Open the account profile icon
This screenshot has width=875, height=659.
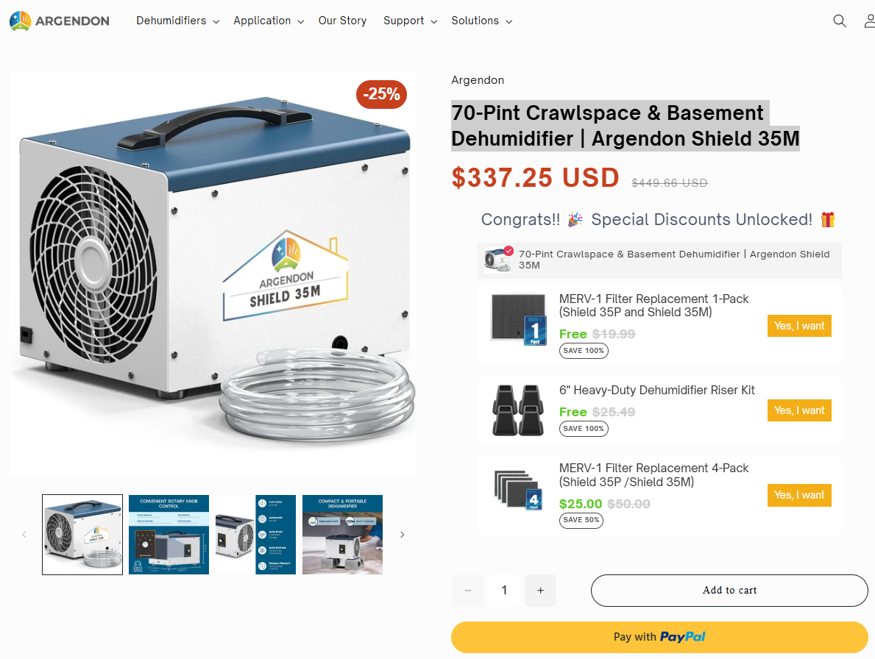point(869,21)
